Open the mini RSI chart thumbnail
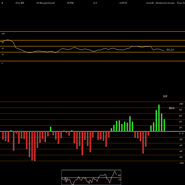The width and height of the screenshot is (185, 185). (x=91, y=177)
